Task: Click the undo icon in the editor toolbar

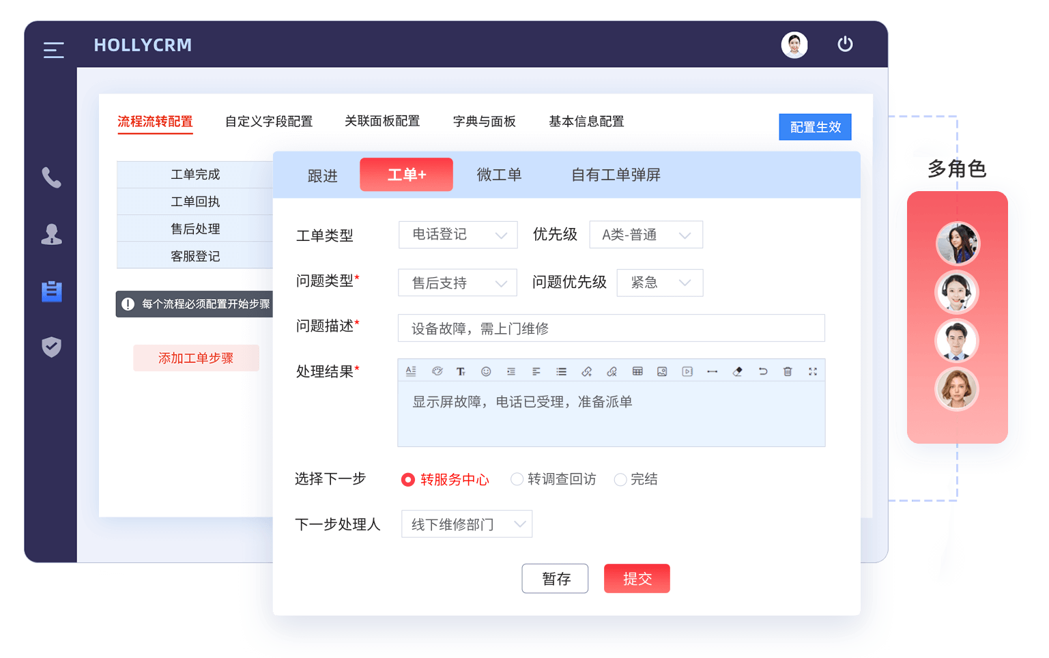Action: pos(762,371)
